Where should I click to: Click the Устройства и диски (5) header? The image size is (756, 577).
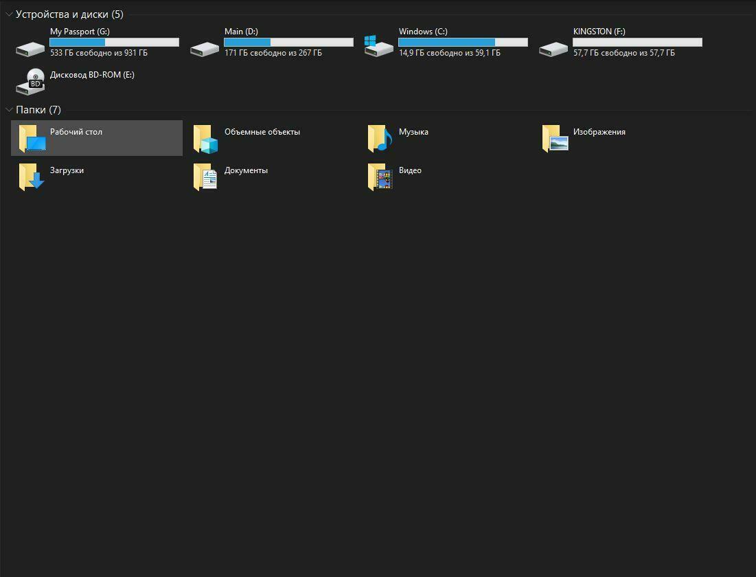coord(69,14)
